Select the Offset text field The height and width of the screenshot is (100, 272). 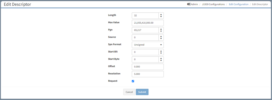(148, 67)
